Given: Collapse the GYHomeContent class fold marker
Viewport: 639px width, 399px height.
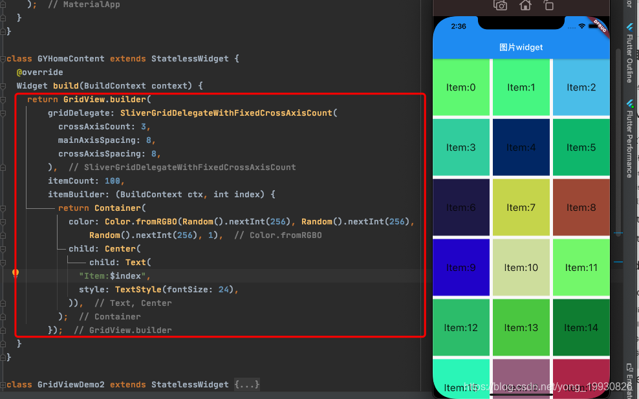Looking at the screenshot, I should point(3,59).
